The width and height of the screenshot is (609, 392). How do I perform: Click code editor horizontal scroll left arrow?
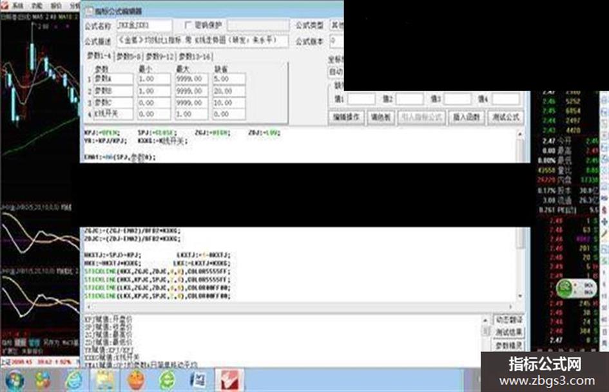[88, 306]
